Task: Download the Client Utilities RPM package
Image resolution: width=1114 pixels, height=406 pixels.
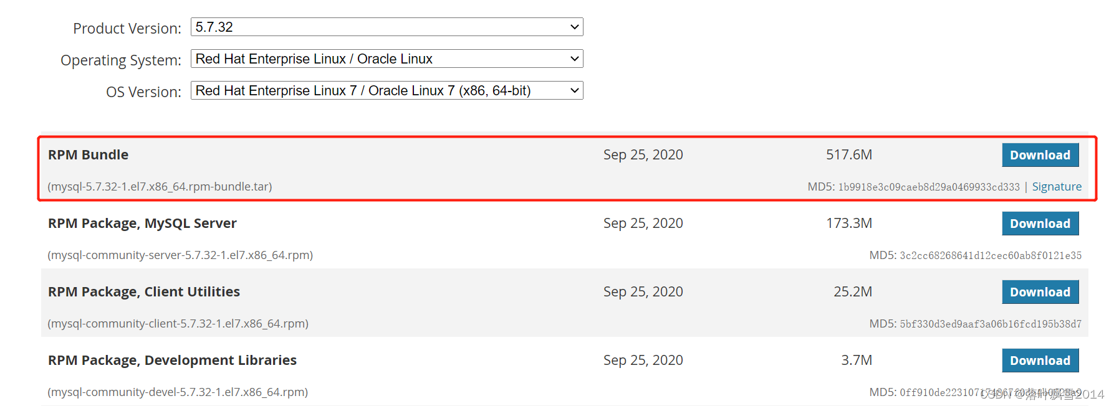Action: coord(1040,292)
